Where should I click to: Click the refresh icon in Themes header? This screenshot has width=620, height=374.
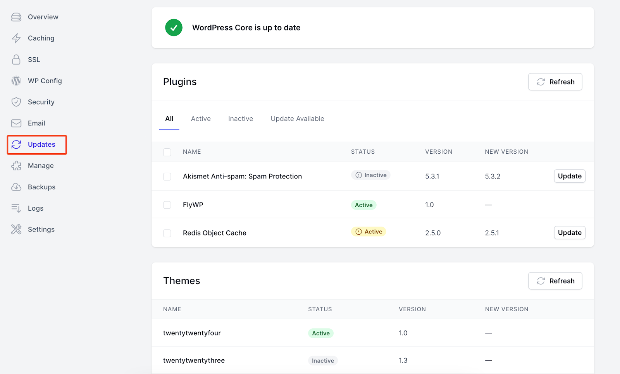tap(541, 281)
